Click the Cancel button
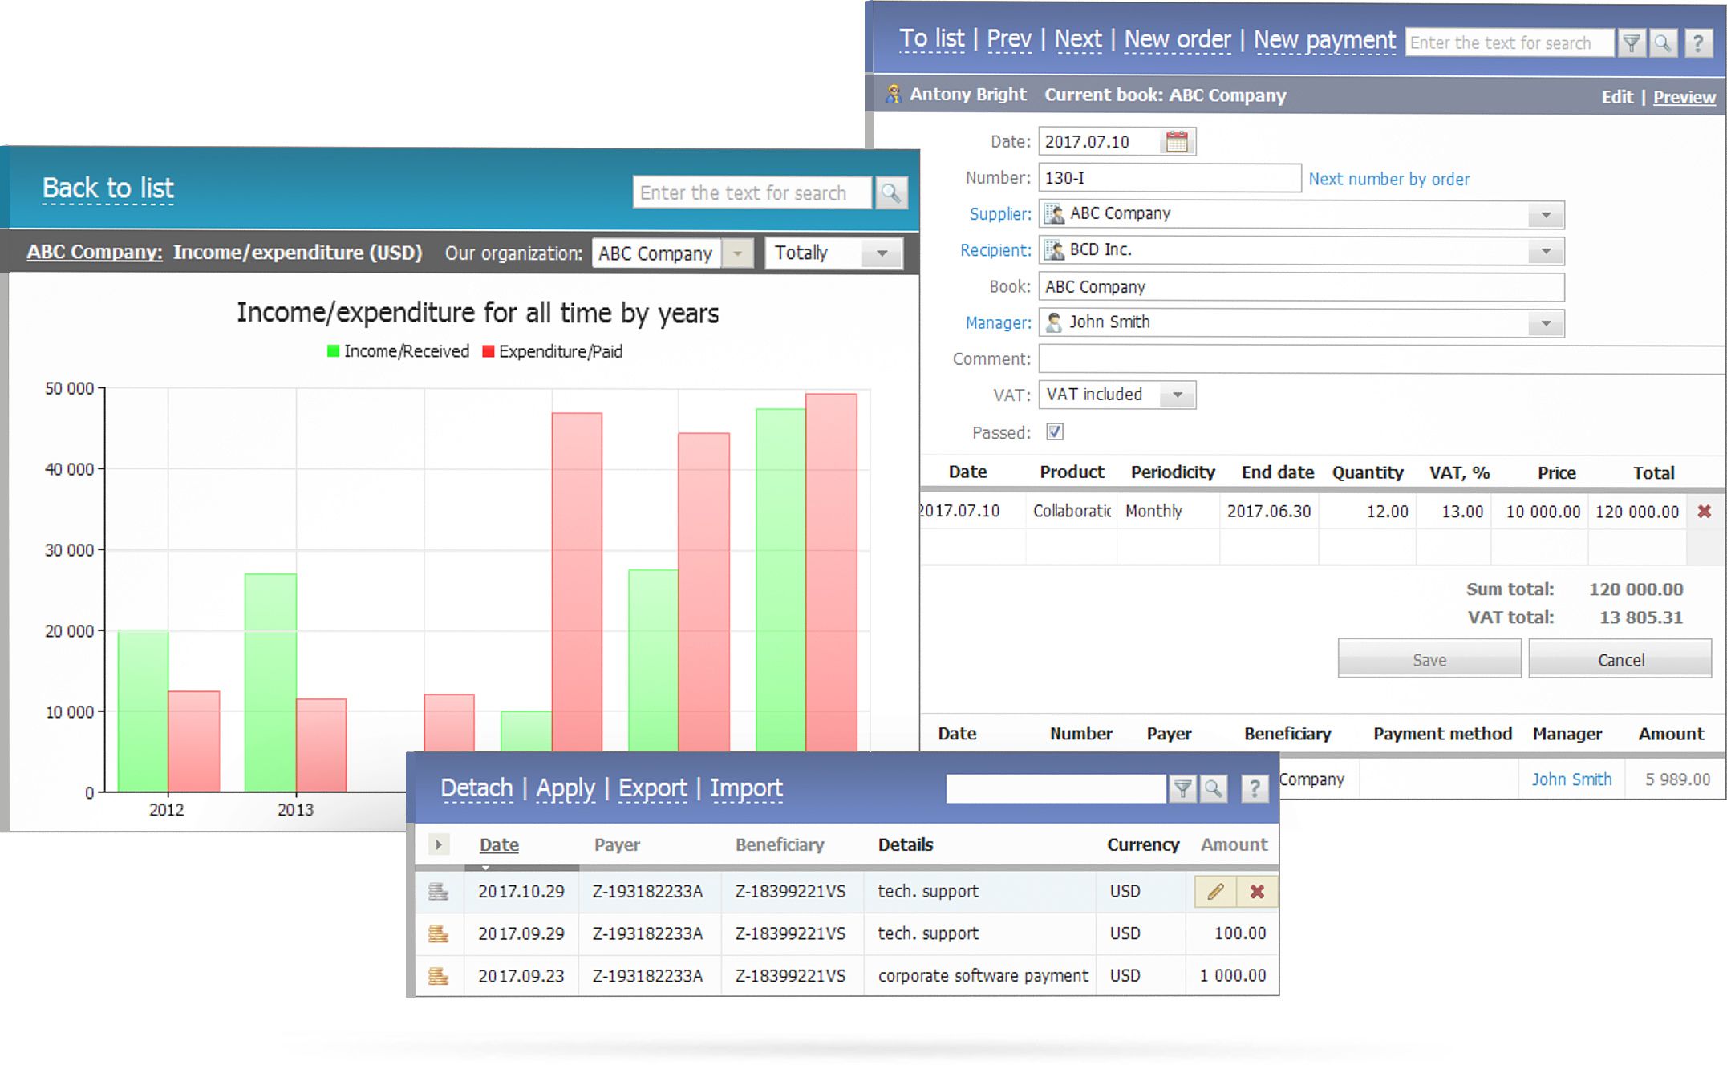The height and width of the screenshot is (1073, 1727). pos(1620,659)
